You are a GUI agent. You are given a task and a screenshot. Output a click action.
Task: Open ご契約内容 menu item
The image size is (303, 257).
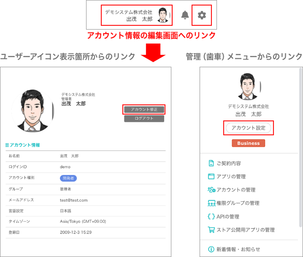pyautogui.click(x=229, y=163)
